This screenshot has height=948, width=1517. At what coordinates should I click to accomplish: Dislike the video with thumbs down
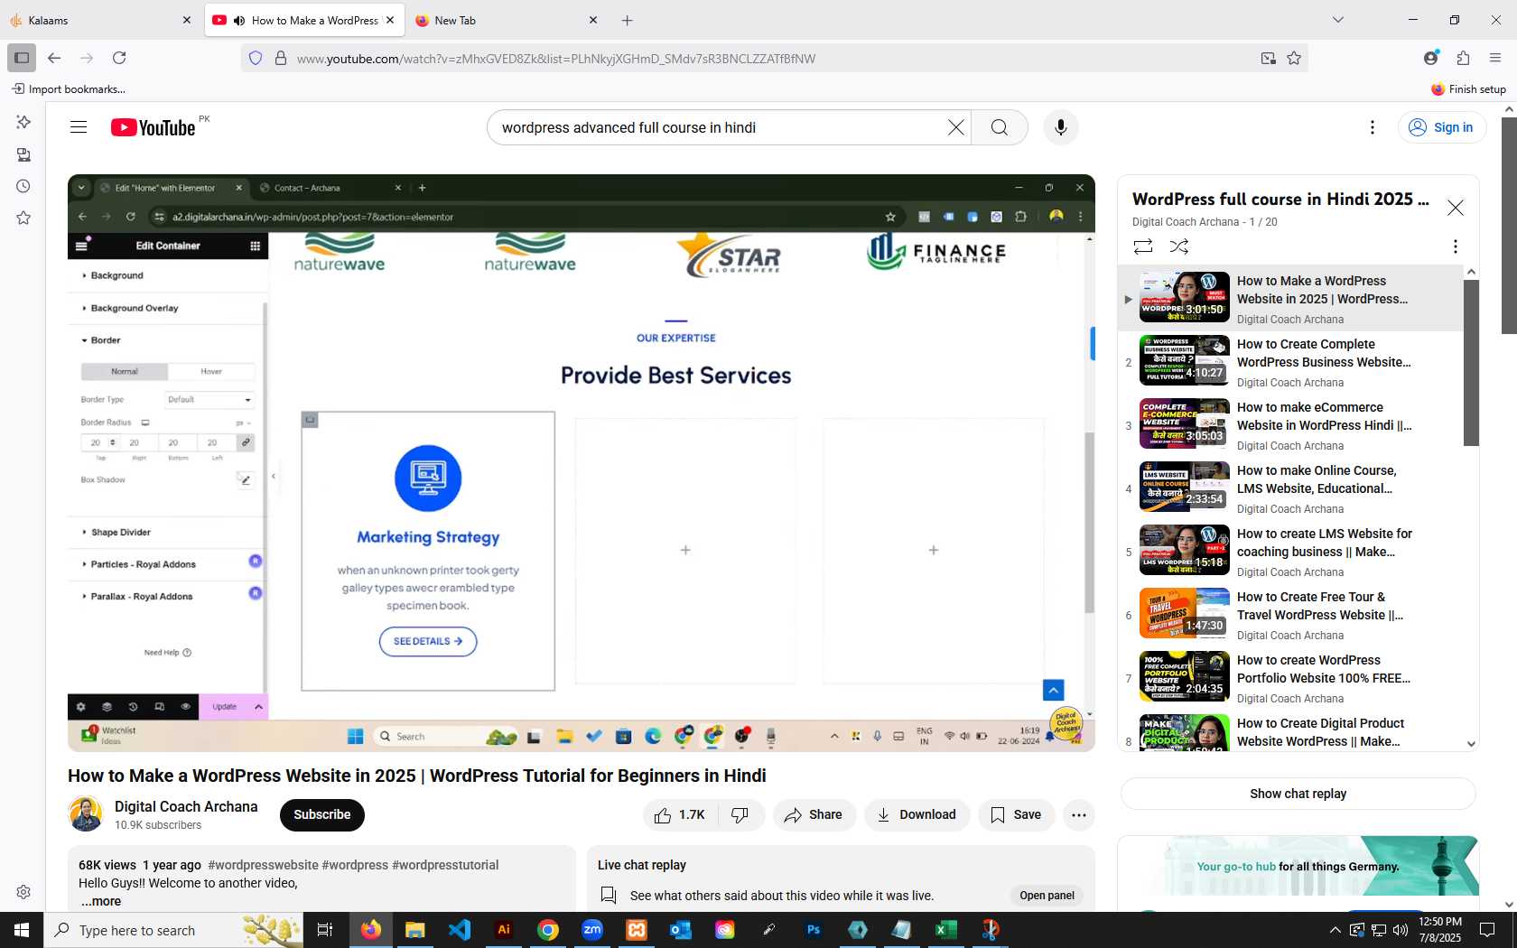pyautogui.click(x=740, y=815)
